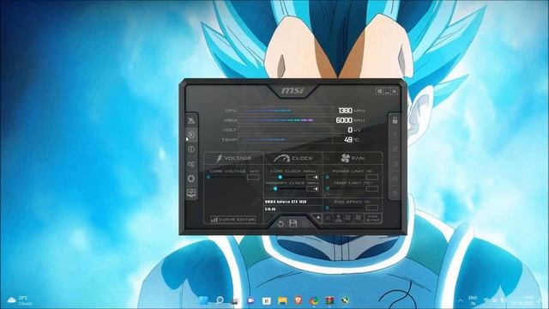Click the NVIDIA GeForce GTX 1650 label
The height and width of the screenshot is (309, 549).
point(286,202)
